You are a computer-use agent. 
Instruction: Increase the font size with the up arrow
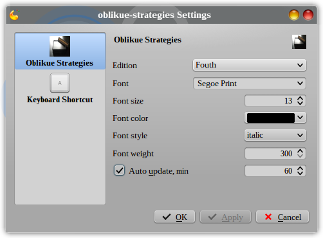[300, 98]
